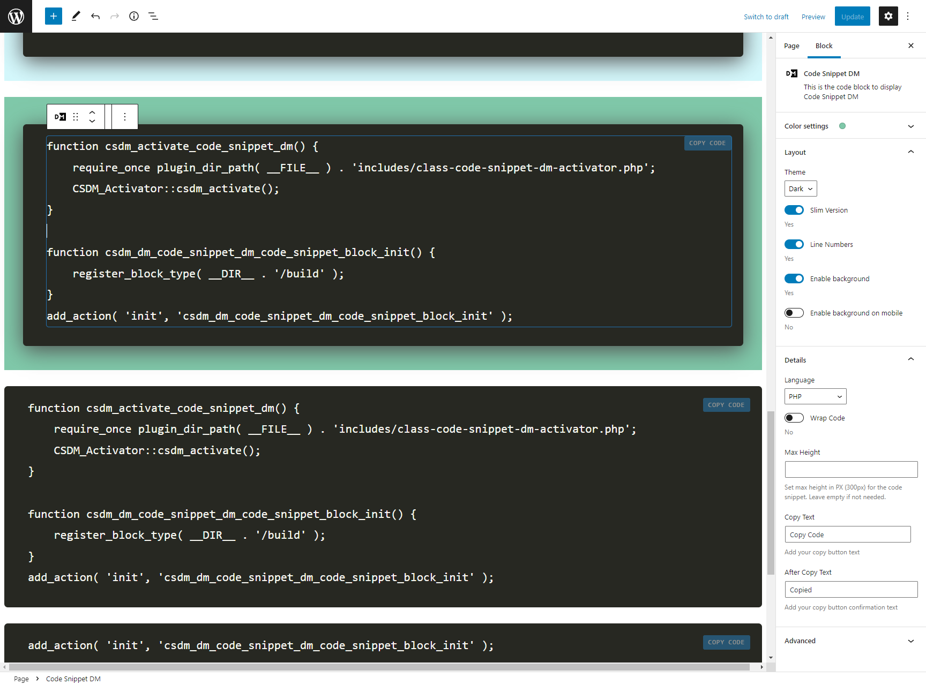Turn on the Wrap Code toggle

[x=794, y=418]
